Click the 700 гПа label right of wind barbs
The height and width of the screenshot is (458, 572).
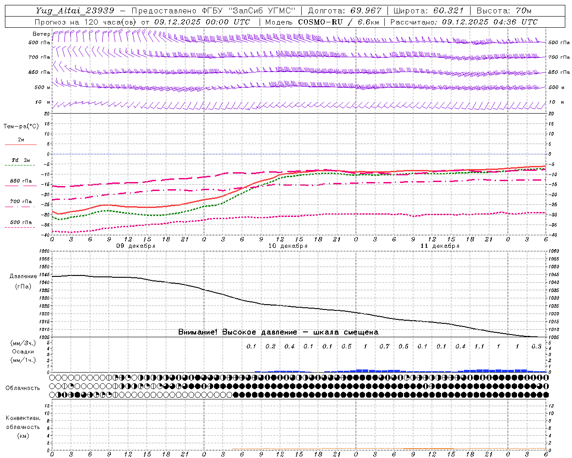pyautogui.click(x=559, y=57)
